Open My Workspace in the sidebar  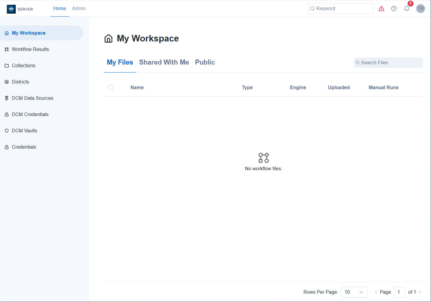coord(42,33)
